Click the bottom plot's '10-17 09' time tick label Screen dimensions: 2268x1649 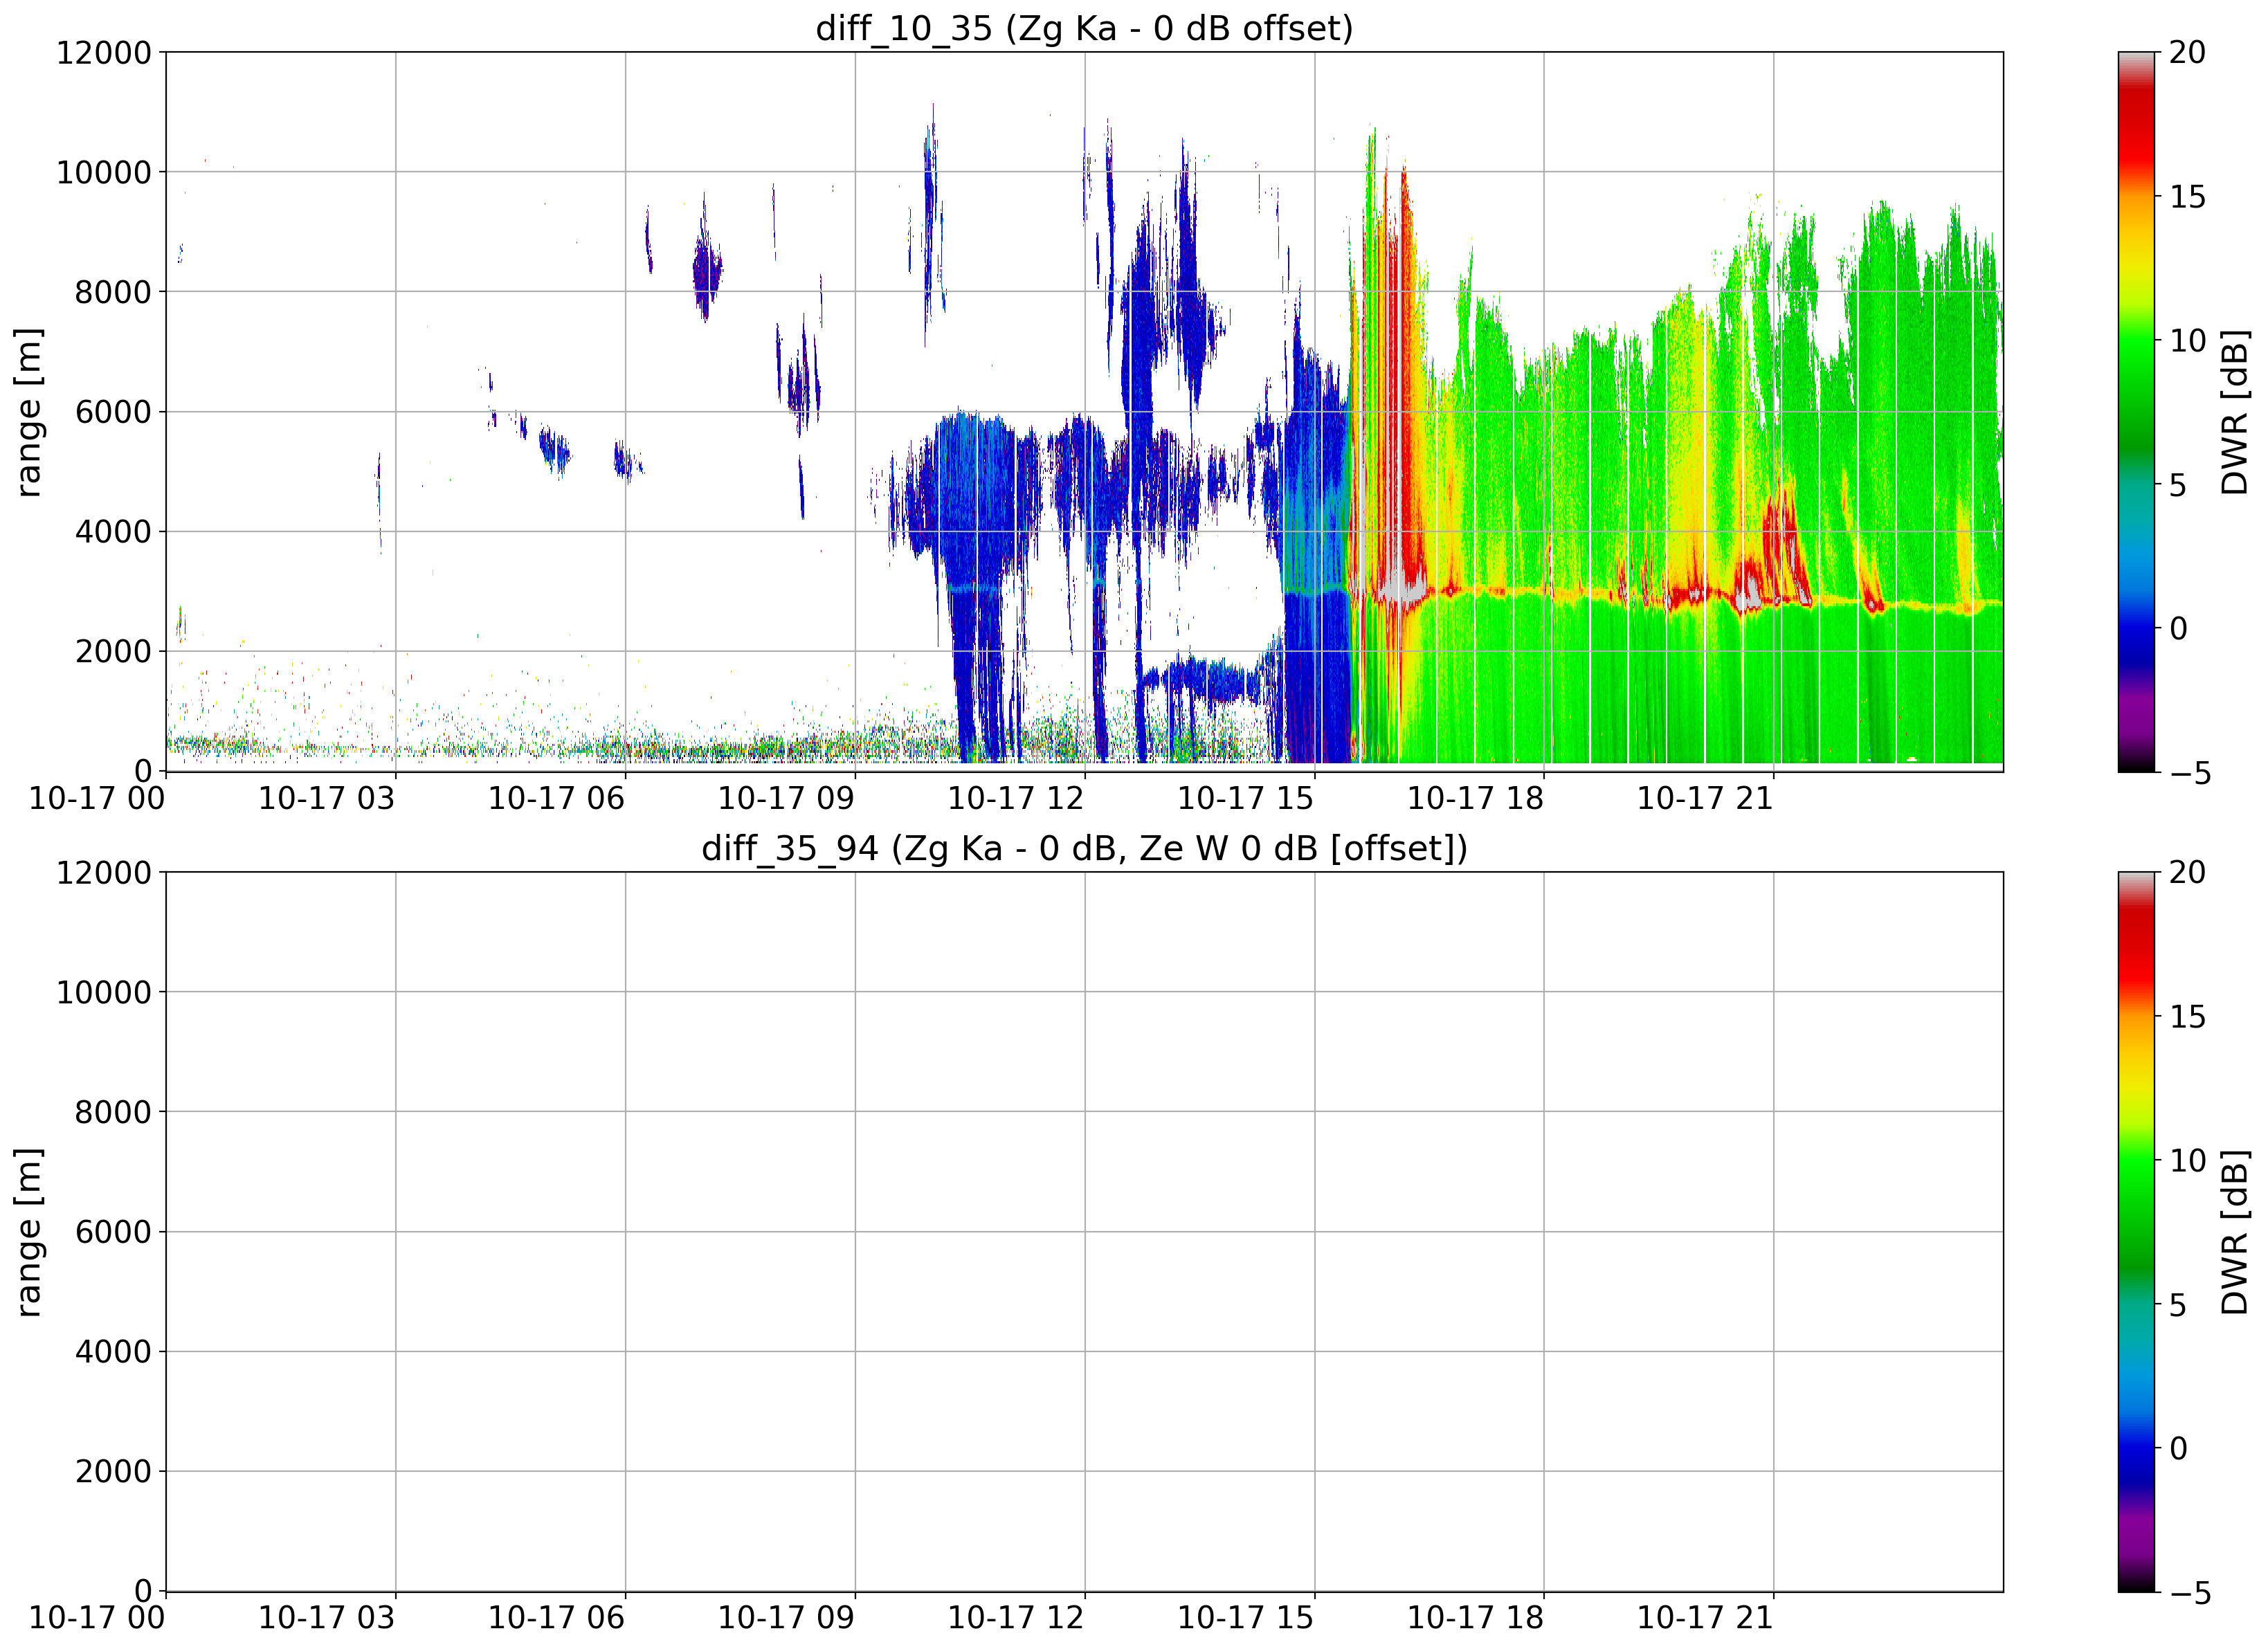pos(786,1618)
